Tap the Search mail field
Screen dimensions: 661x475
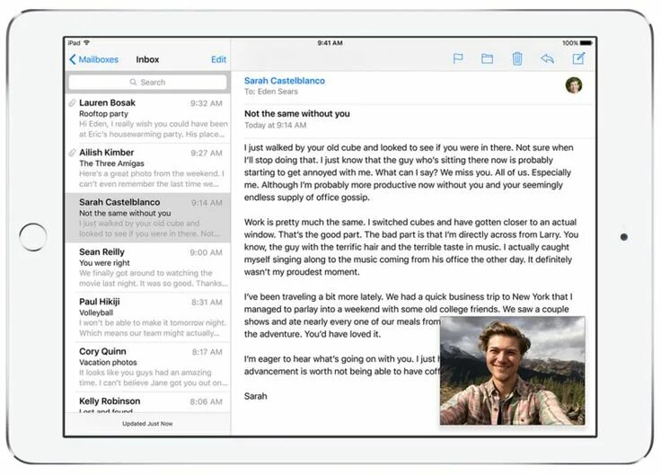tap(147, 83)
